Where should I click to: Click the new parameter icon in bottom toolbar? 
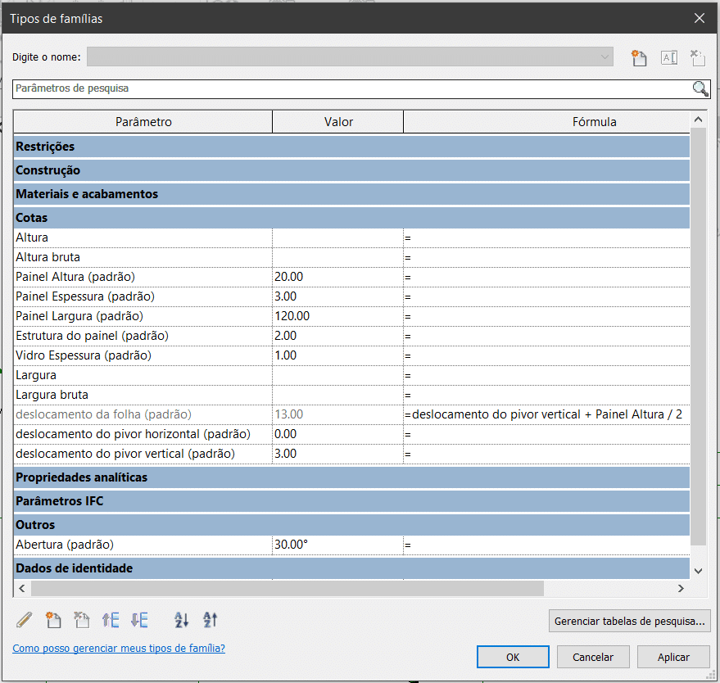[x=53, y=620]
